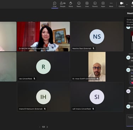
Task: Open the Chat panel button
Action: [55, 4]
